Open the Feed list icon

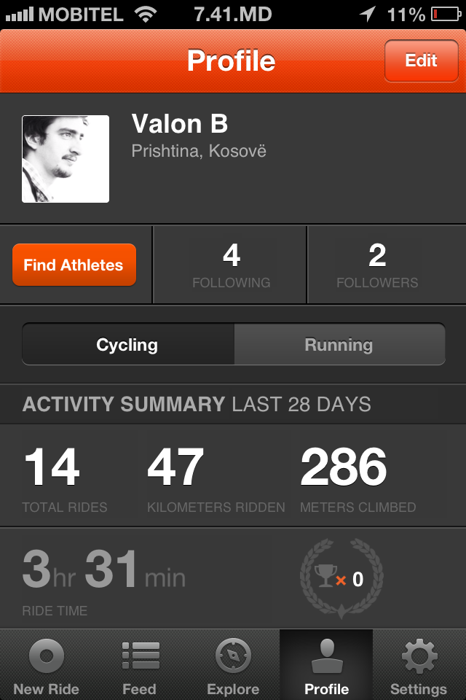click(140, 656)
